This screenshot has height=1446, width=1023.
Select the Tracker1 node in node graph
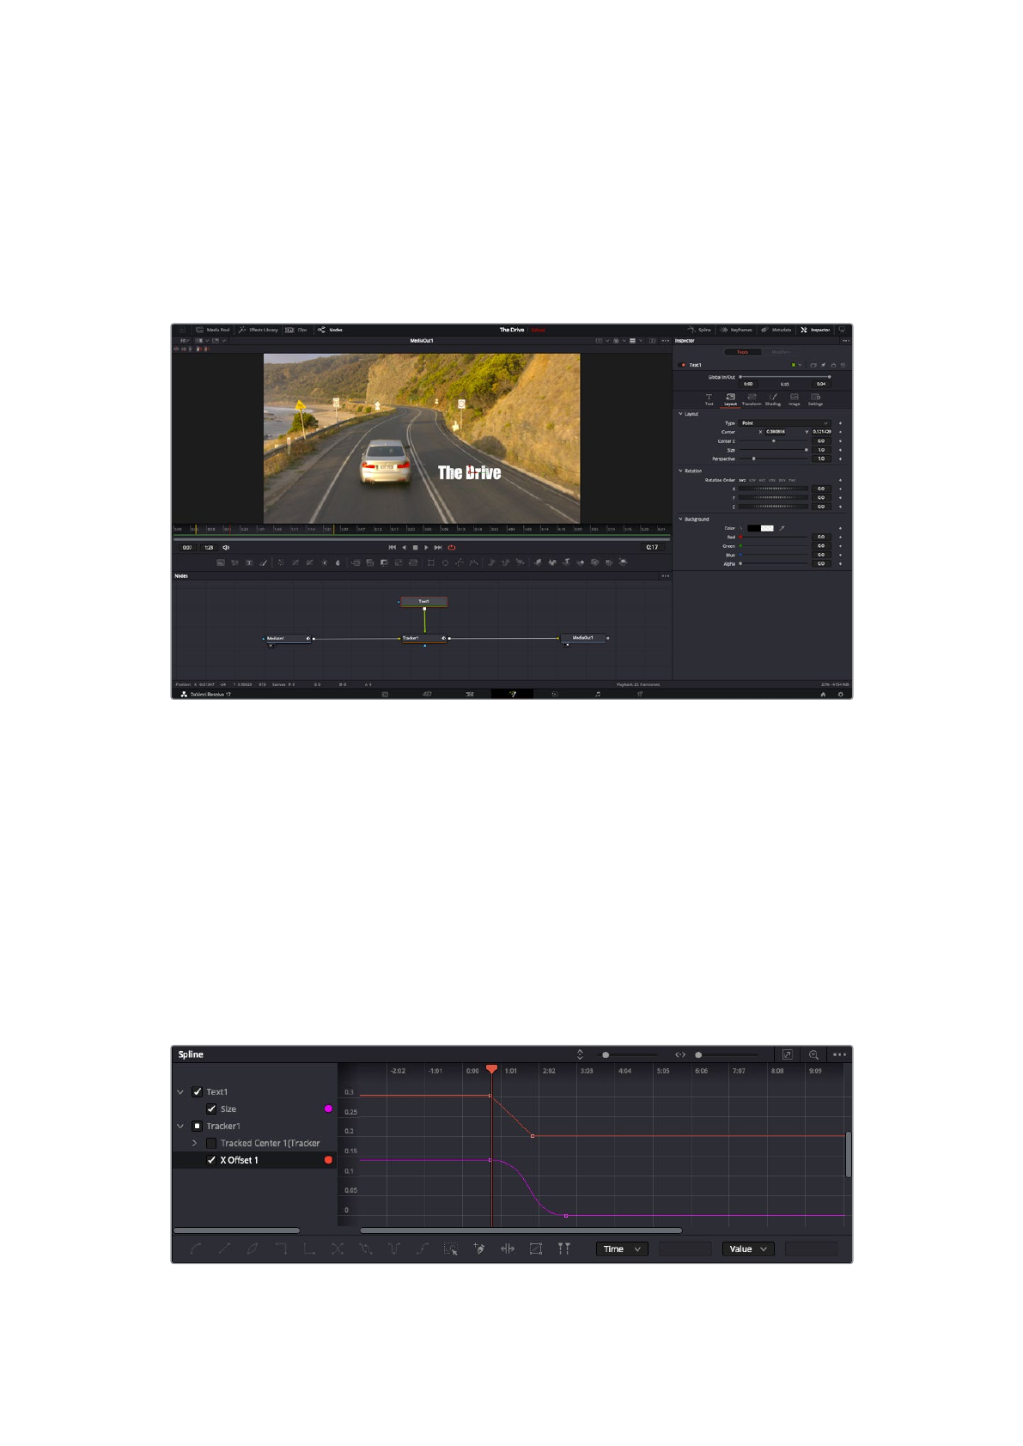[x=423, y=638]
